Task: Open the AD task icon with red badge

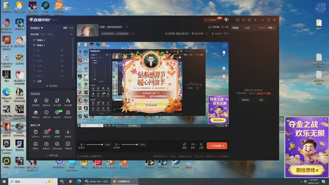Action: [x=46, y=132]
